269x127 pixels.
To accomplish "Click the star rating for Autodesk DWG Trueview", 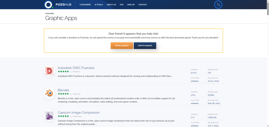I will (x=63, y=71).
